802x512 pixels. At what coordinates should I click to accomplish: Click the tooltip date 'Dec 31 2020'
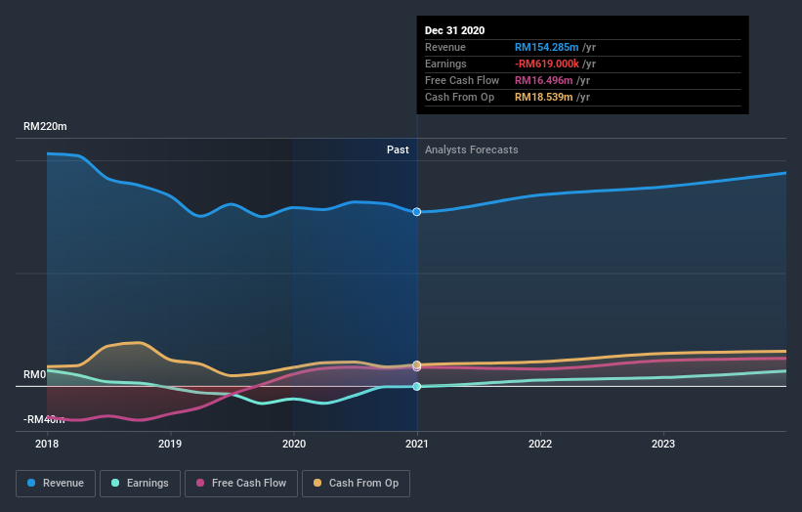(x=454, y=30)
